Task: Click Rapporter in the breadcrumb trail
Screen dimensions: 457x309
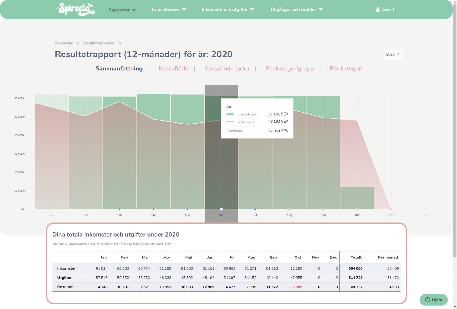Action: pyautogui.click(x=63, y=43)
